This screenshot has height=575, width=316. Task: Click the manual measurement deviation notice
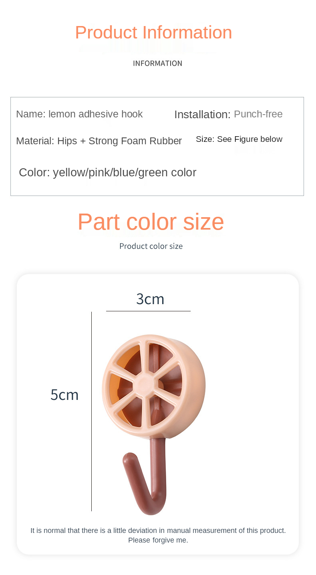[x=158, y=531]
